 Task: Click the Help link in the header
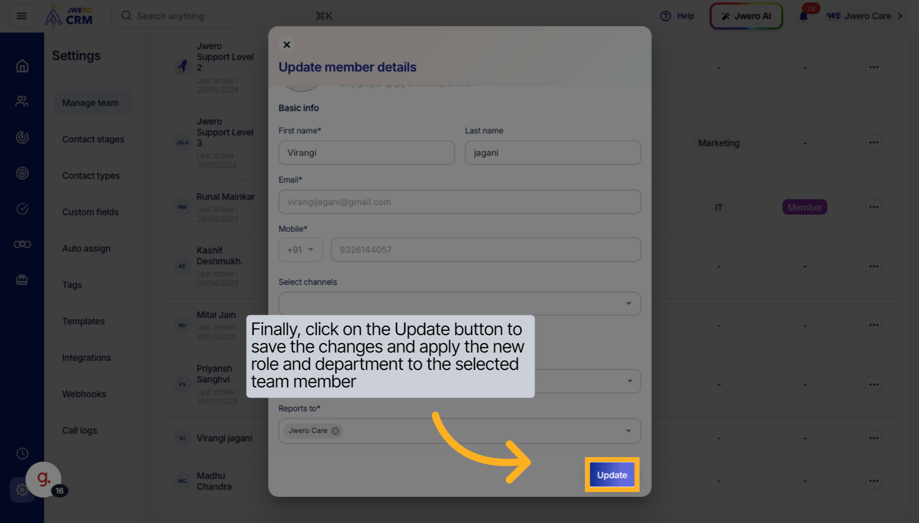[677, 15]
